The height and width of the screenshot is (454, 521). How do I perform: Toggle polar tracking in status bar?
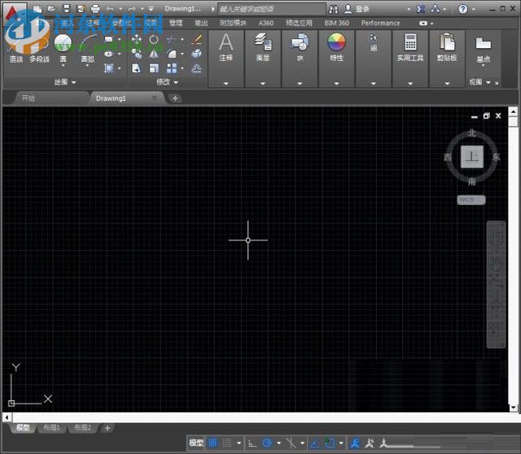click(267, 443)
